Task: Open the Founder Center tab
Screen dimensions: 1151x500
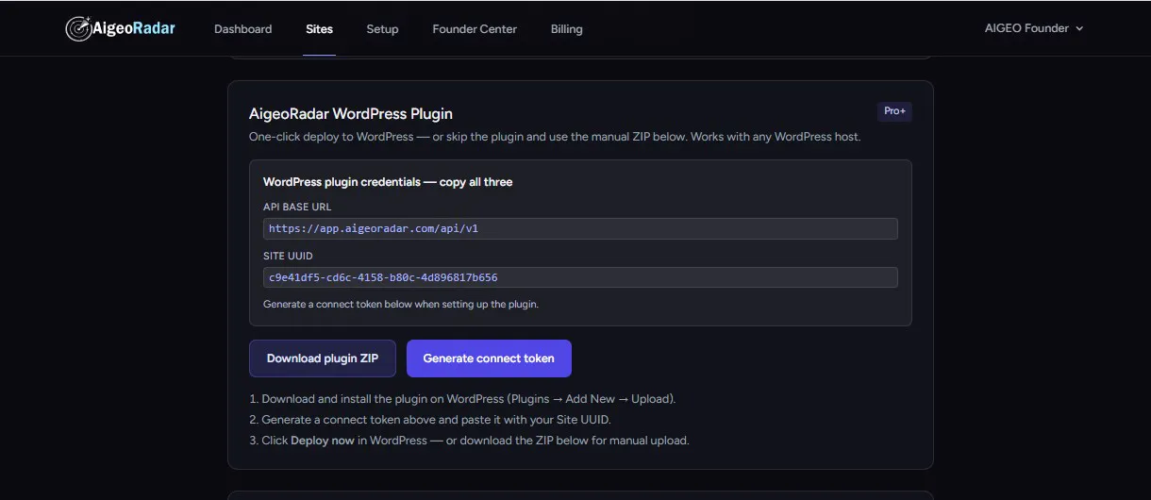Action: [475, 29]
